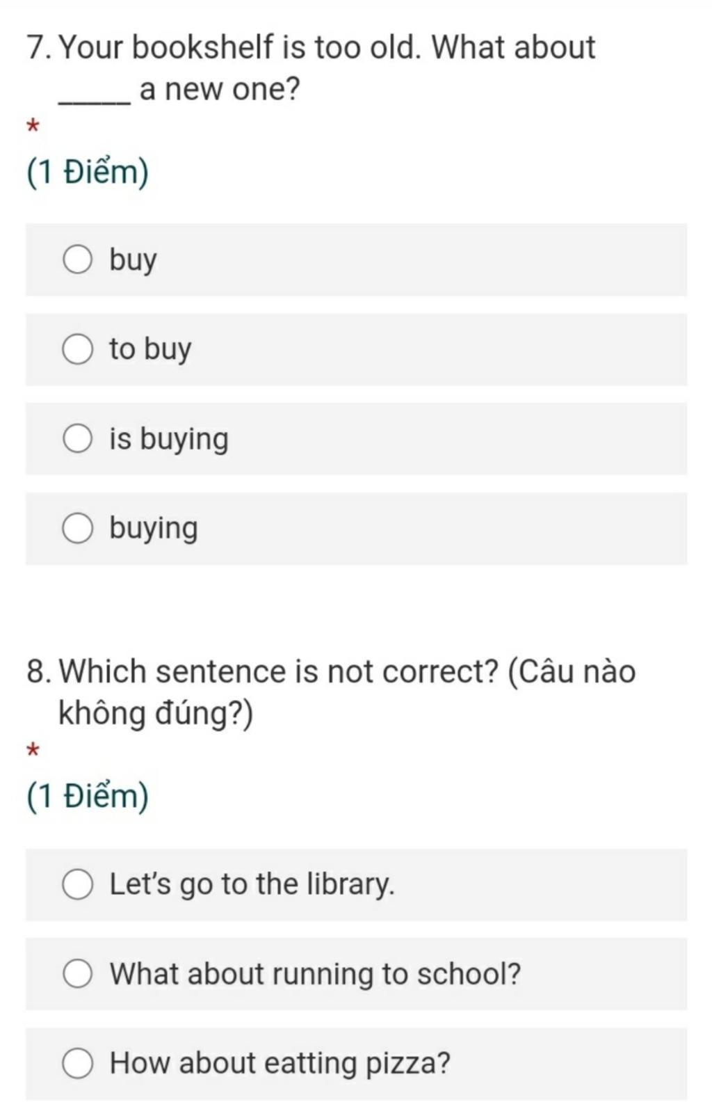Select the "buy" radio button
Image resolution: width=712 pixels, height=1109 pixels.
[x=77, y=260]
